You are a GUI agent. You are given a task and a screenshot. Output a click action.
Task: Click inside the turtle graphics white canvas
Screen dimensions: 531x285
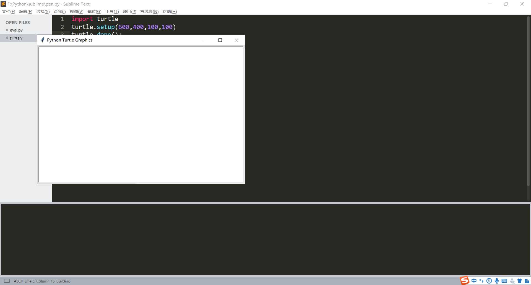[141, 115]
